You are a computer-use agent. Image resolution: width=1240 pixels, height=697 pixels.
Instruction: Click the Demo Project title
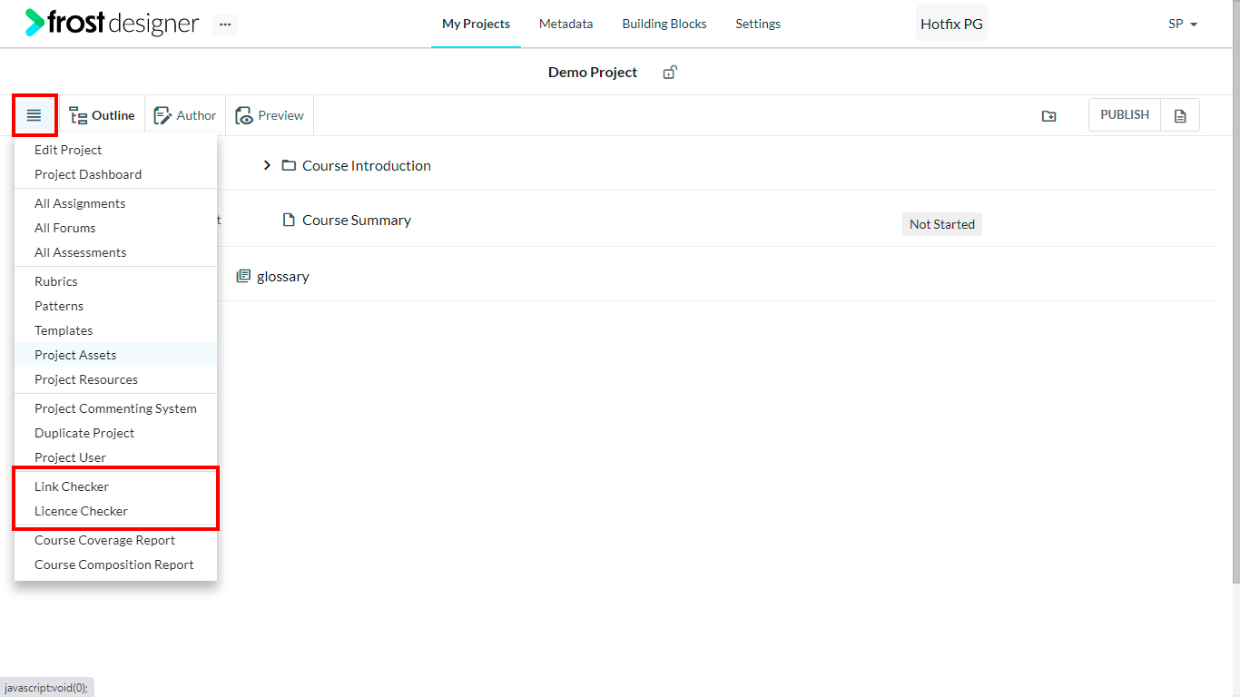pos(593,72)
